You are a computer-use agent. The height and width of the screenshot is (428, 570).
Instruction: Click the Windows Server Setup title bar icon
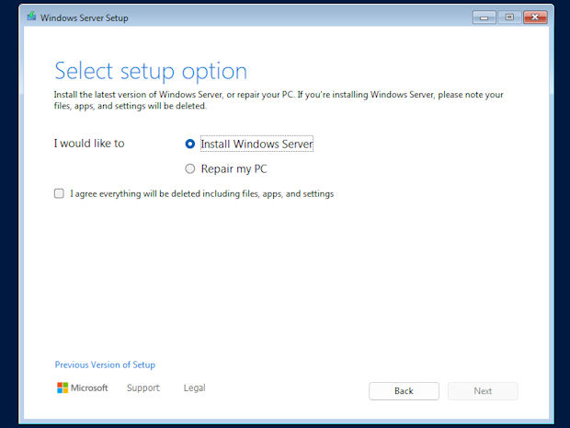(x=31, y=17)
